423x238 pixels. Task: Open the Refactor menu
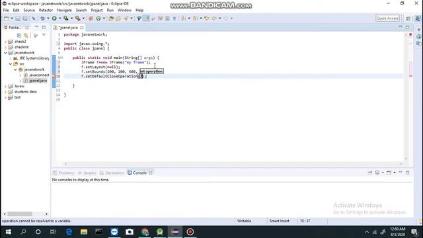[46, 11]
